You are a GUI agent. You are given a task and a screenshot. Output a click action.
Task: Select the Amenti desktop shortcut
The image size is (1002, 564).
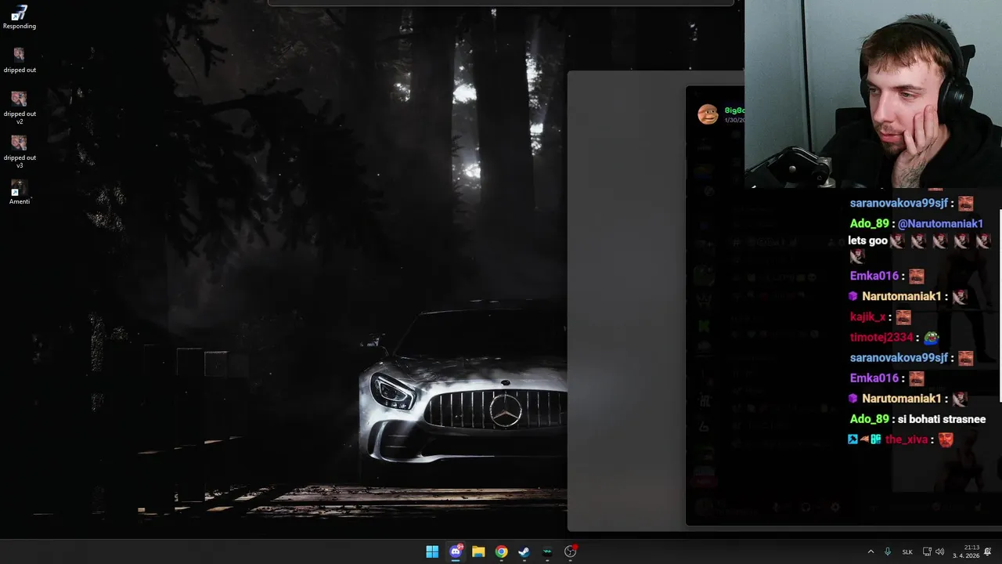click(20, 193)
